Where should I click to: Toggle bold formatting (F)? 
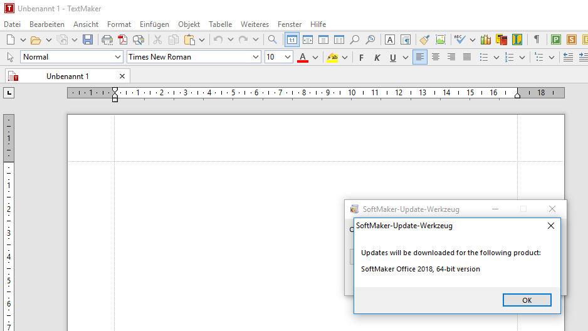(361, 57)
